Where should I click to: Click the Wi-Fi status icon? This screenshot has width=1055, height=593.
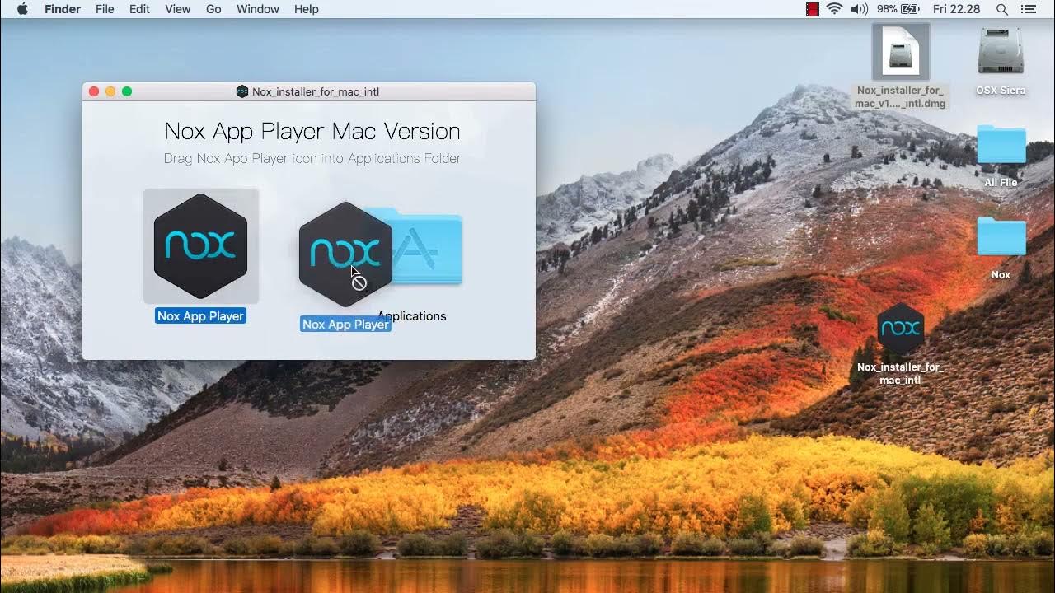point(834,9)
